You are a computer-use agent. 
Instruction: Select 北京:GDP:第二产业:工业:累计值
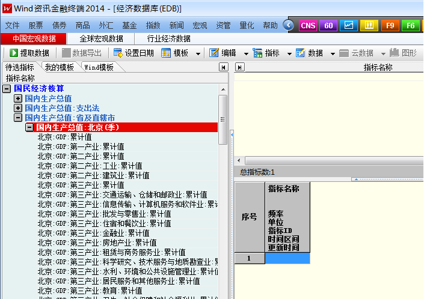(x=90, y=166)
